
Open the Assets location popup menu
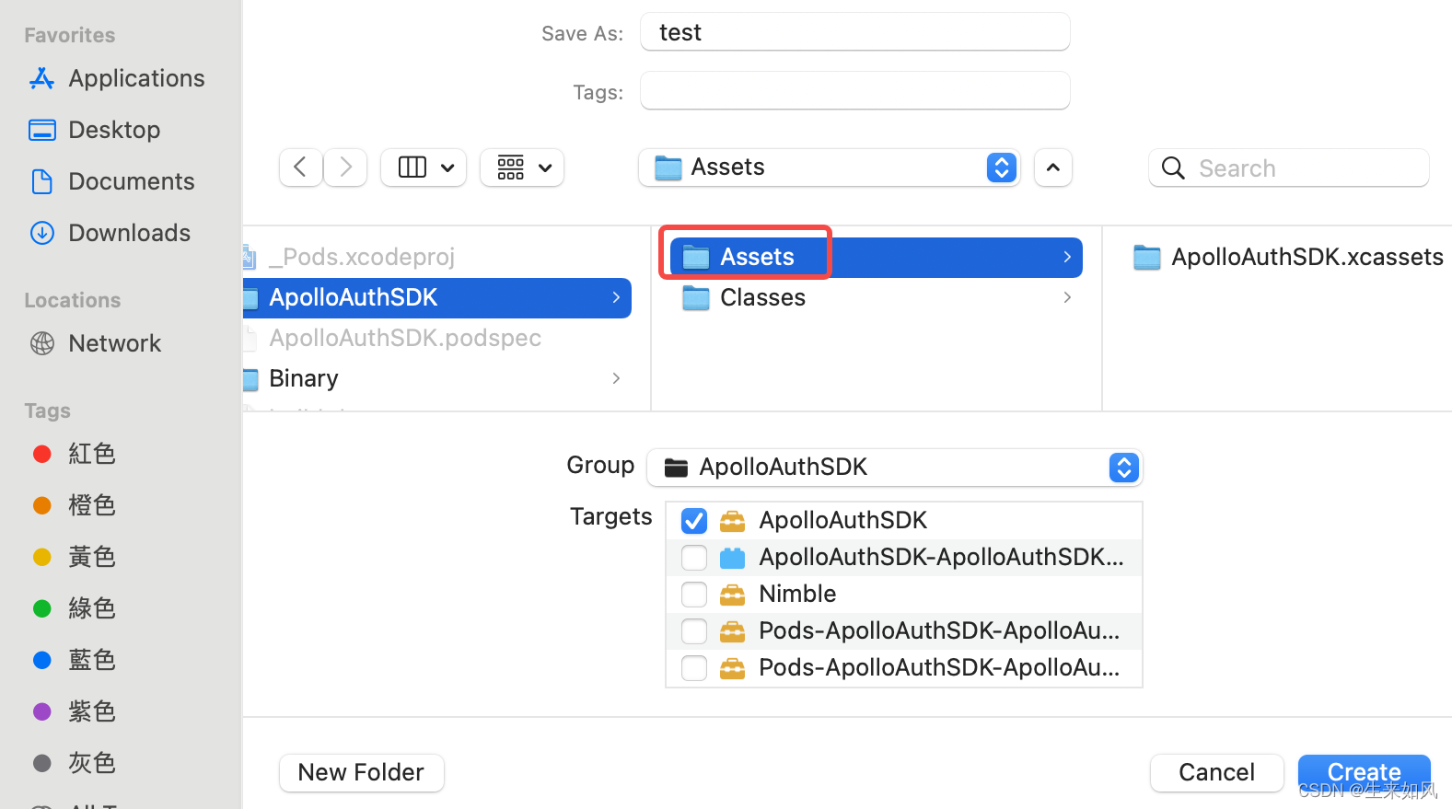point(830,168)
